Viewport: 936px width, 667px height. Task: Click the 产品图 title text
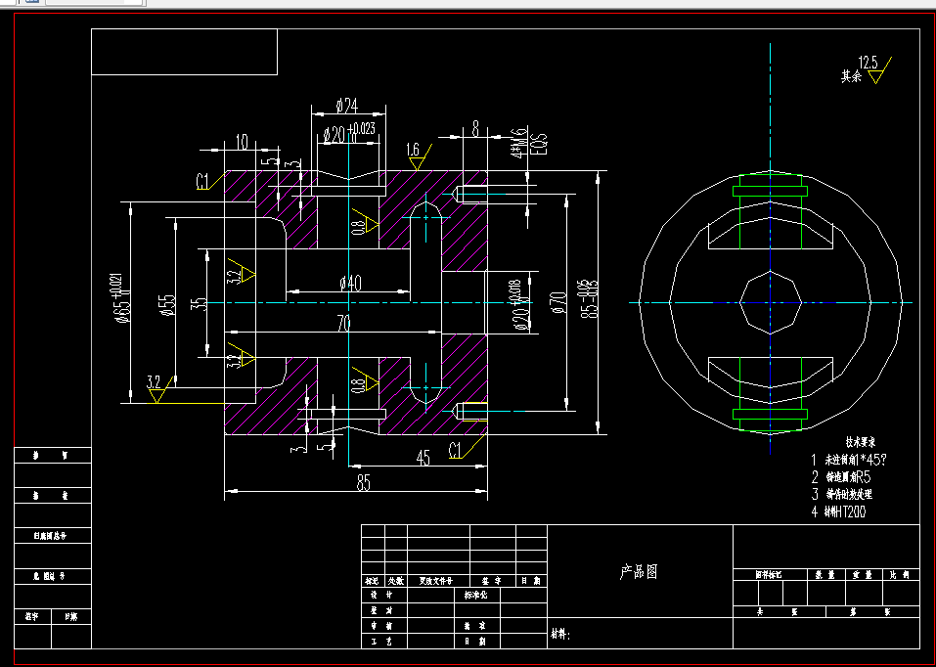click(x=639, y=572)
